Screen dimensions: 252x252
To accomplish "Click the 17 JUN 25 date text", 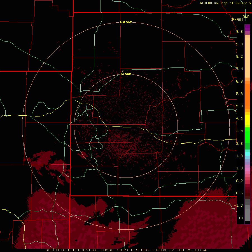I will [180, 250].
